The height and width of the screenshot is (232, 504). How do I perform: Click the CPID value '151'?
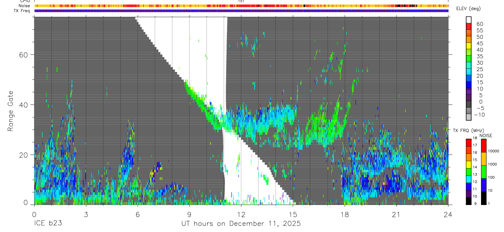(241, 1)
